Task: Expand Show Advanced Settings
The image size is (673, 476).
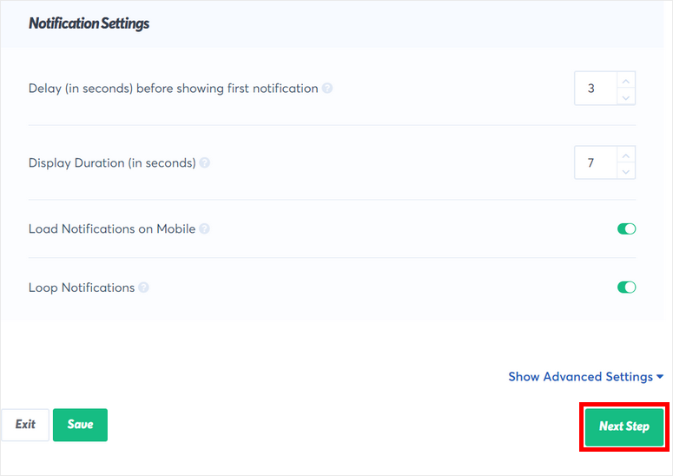Action: [585, 377]
